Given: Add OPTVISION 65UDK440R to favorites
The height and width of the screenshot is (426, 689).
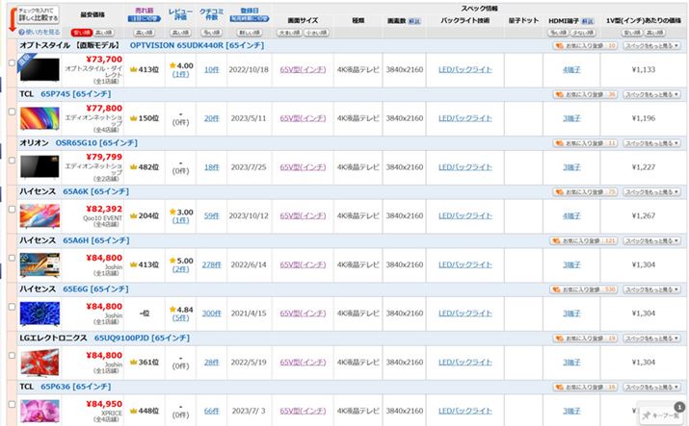Looking at the screenshot, I should coord(585,45).
